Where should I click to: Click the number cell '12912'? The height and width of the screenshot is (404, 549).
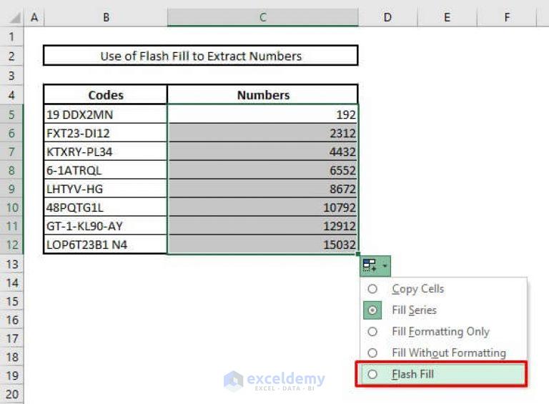point(263,226)
